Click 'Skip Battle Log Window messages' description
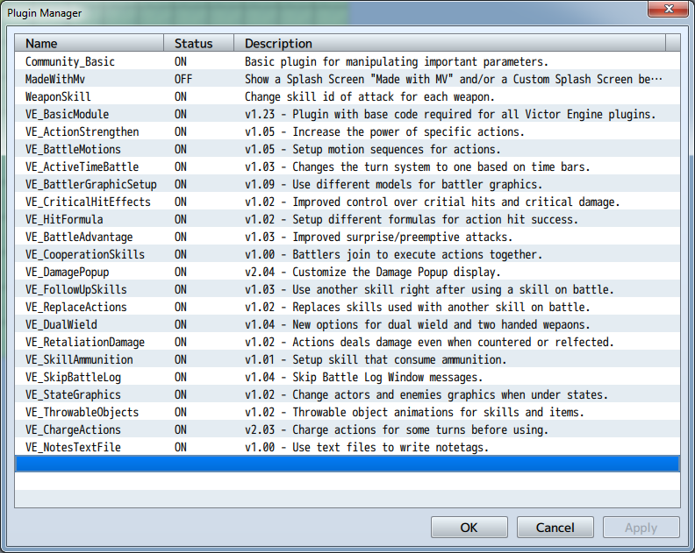Viewport: 695px width, 553px height. (x=364, y=377)
